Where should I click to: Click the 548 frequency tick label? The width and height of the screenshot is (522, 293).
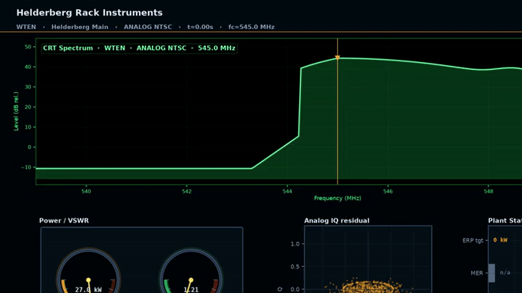click(x=488, y=192)
